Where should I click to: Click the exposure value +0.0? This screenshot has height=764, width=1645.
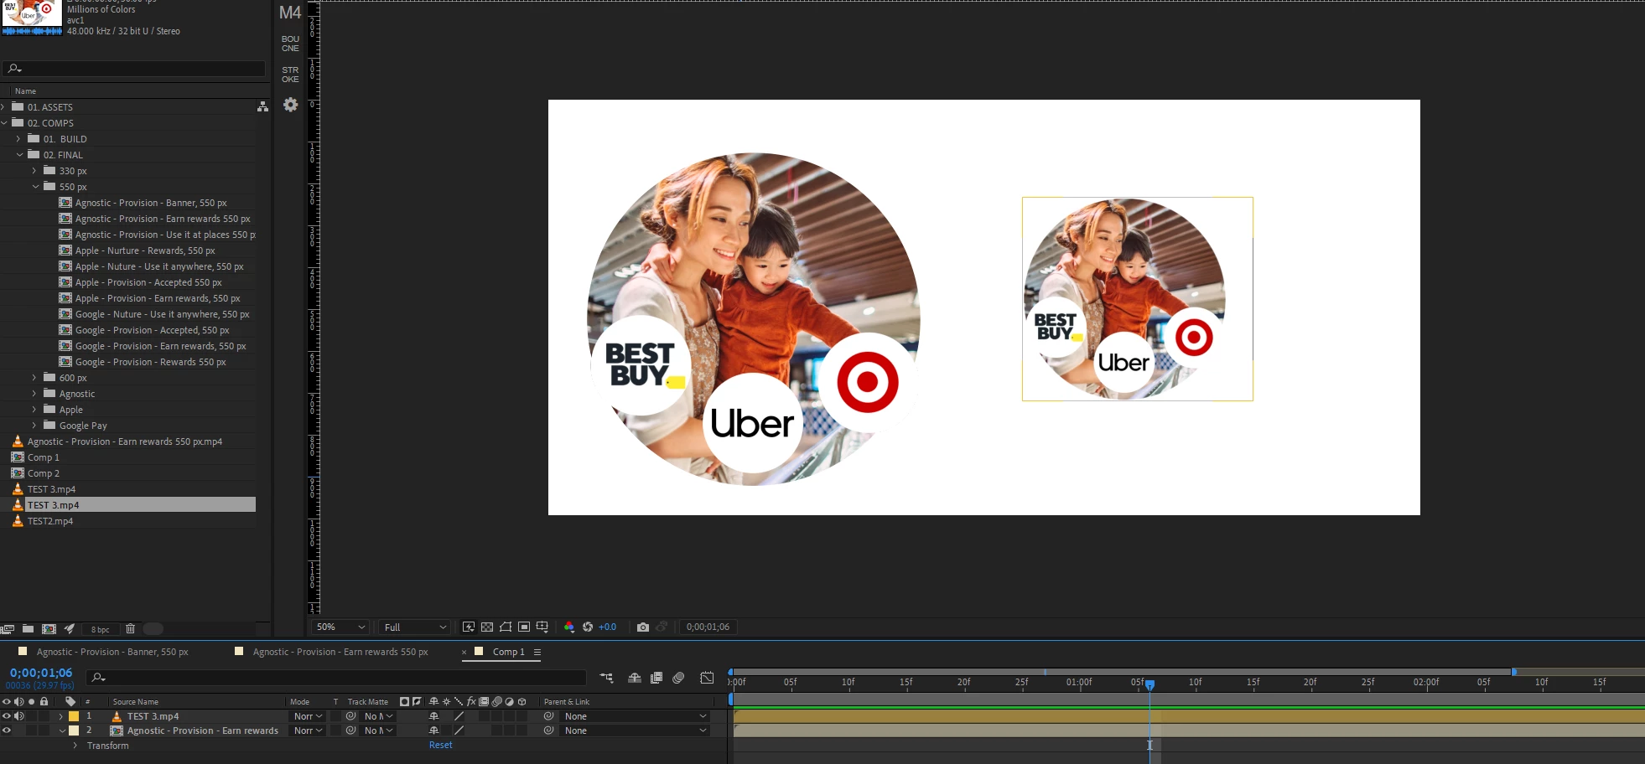608,627
